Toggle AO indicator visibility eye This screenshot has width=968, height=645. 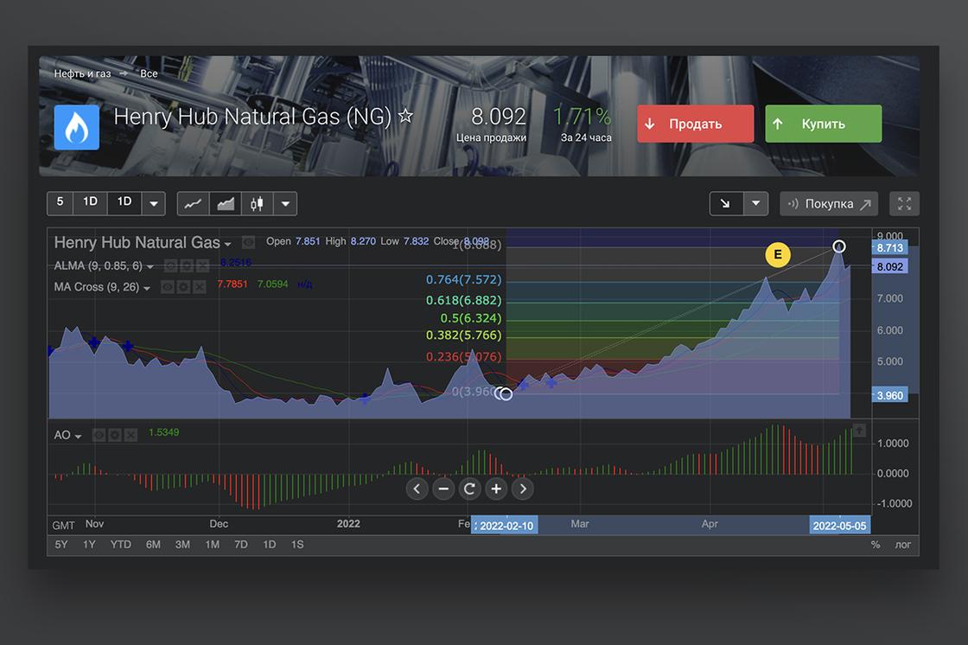click(x=99, y=436)
